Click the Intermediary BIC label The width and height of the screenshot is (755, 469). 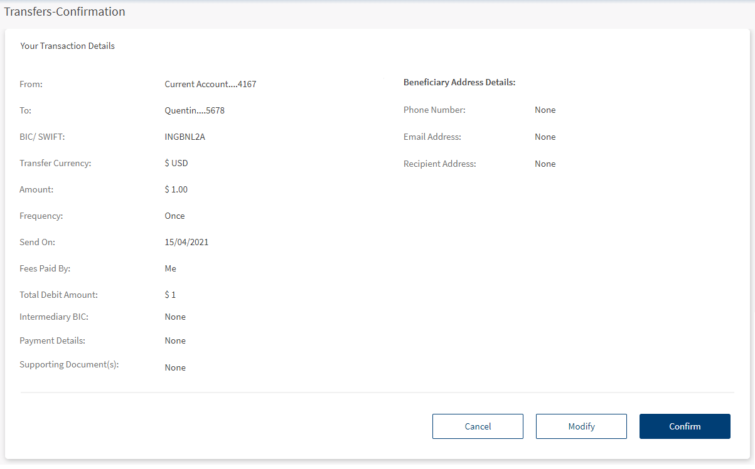point(54,317)
